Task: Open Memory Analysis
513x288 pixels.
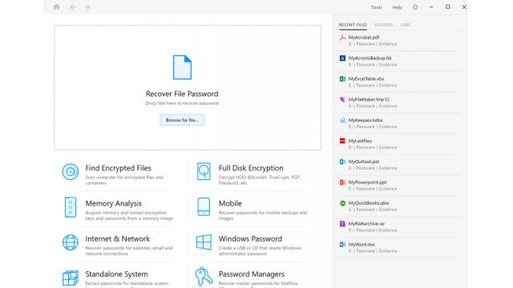Action: (x=114, y=203)
